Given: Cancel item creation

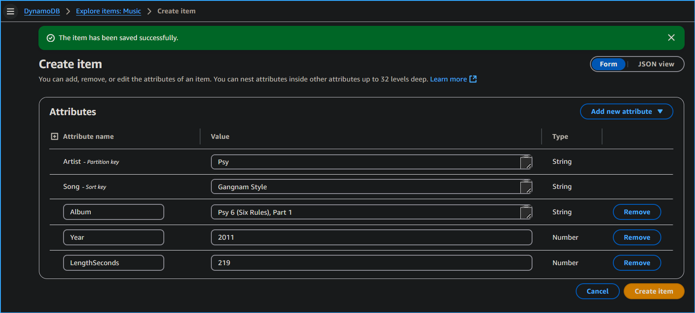Looking at the screenshot, I should (597, 291).
